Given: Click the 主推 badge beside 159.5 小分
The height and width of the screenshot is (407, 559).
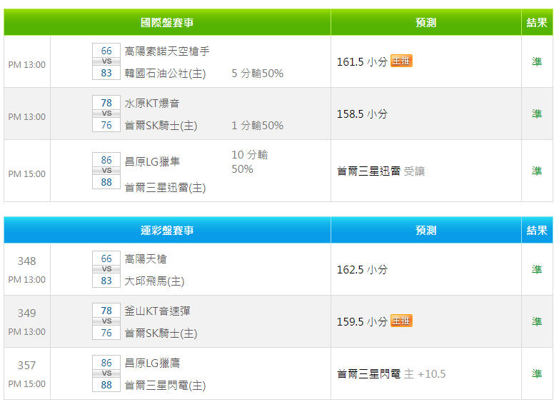Looking at the screenshot, I should [x=401, y=321].
